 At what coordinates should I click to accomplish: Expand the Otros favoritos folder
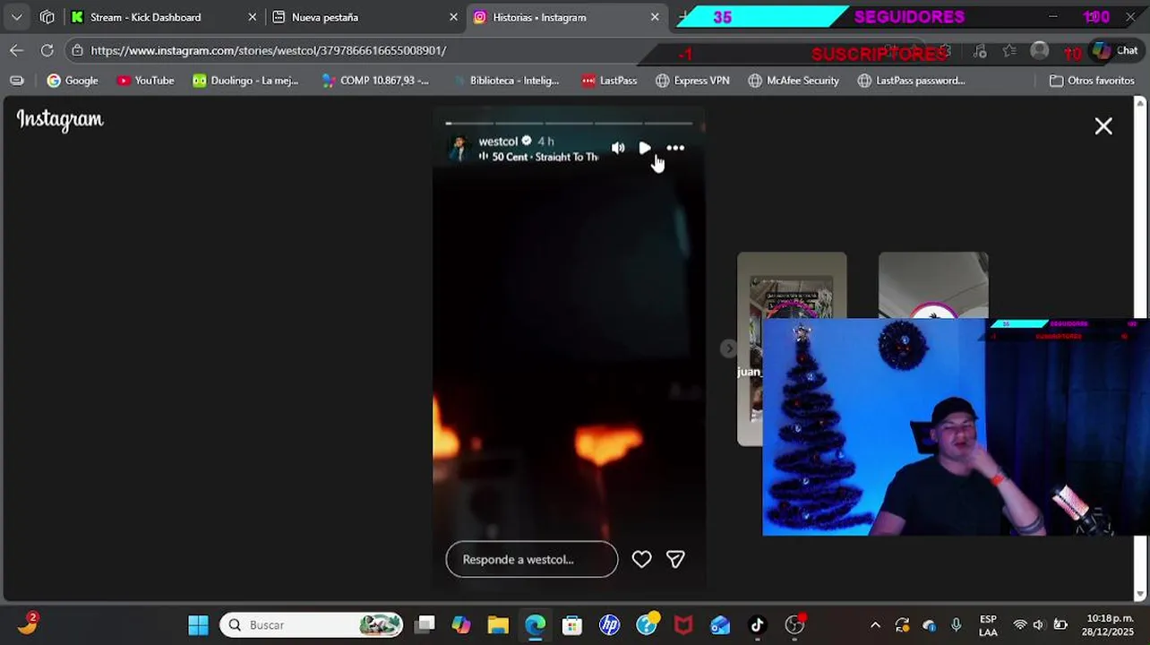coord(1092,81)
